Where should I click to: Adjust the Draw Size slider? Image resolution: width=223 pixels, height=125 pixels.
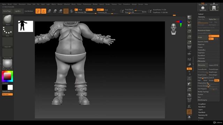pyautogui.click(x=136, y=12)
